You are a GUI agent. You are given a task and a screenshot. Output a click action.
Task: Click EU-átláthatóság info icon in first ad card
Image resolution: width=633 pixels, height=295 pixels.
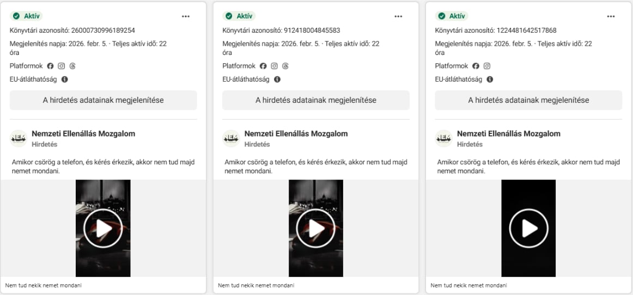[65, 79]
